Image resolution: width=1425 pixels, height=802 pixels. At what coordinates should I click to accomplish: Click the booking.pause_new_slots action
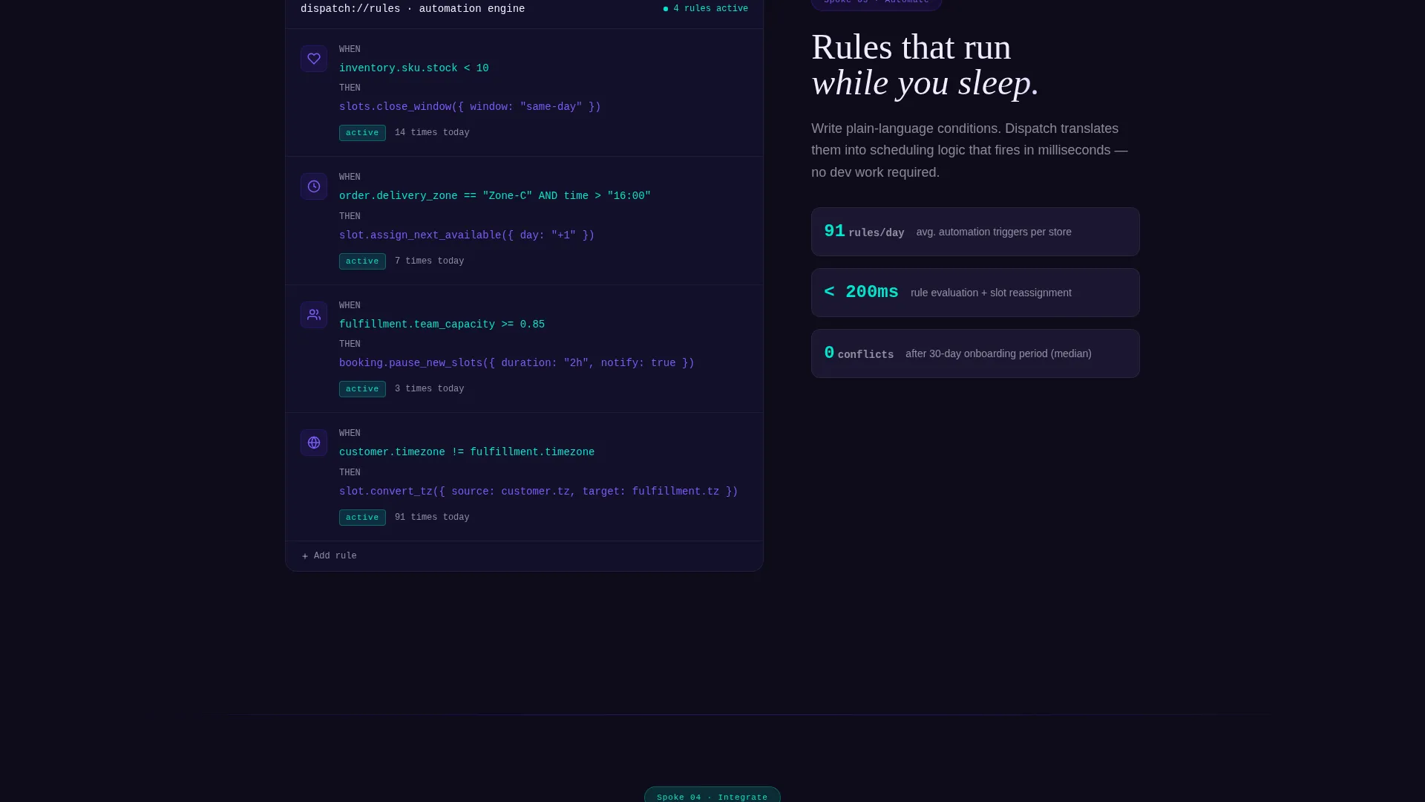pyautogui.click(x=517, y=363)
